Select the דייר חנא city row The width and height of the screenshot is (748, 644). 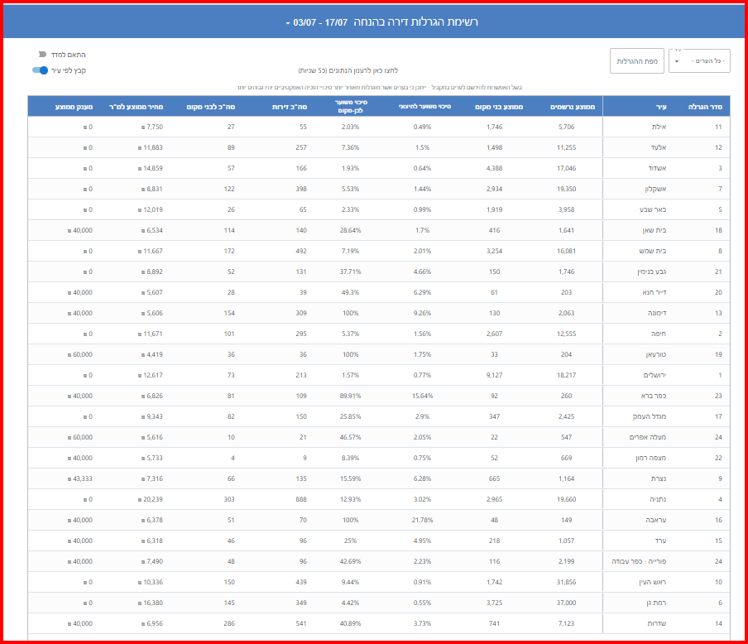point(379,292)
